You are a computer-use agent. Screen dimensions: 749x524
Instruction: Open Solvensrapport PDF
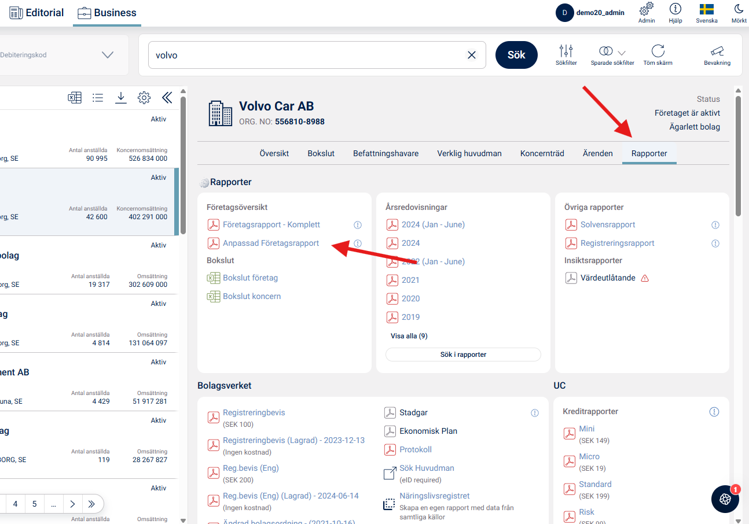pyautogui.click(x=608, y=224)
